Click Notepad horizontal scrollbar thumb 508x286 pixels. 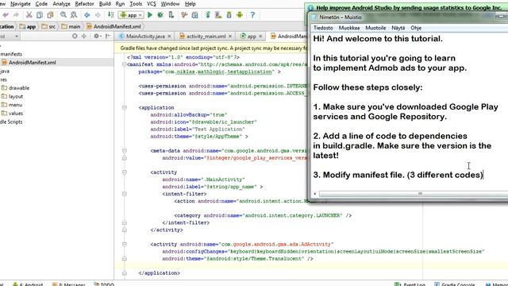(x=414, y=194)
